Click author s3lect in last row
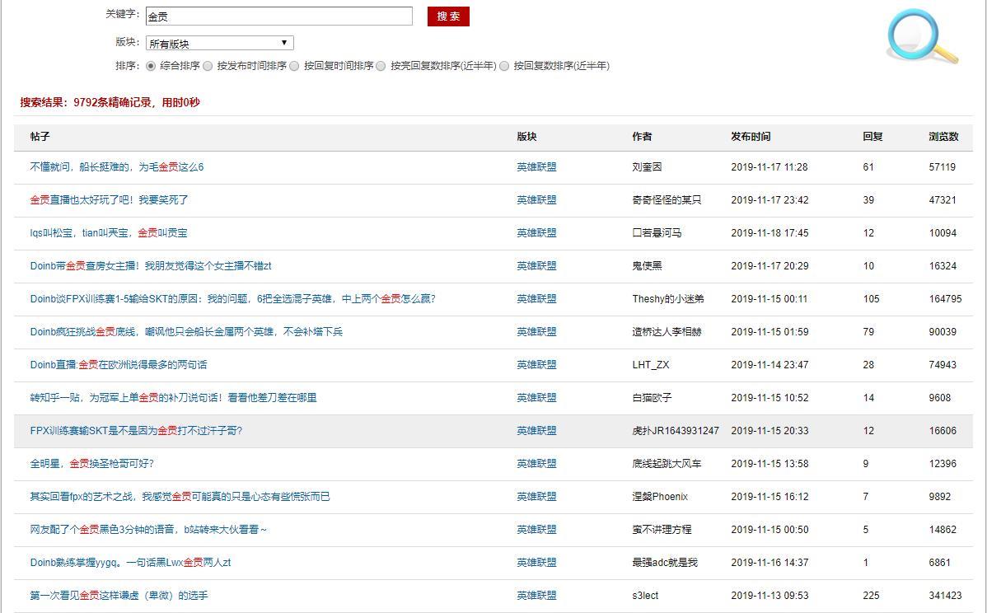The width and height of the screenshot is (987, 613). point(645,596)
